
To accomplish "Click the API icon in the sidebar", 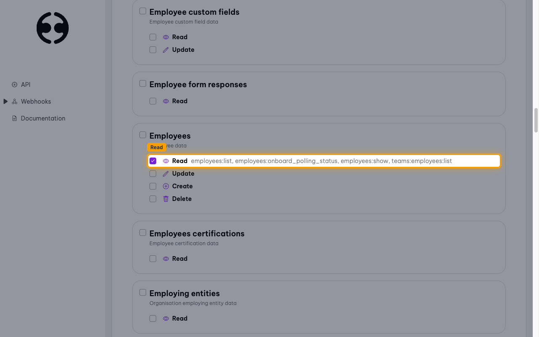I will coord(15,85).
